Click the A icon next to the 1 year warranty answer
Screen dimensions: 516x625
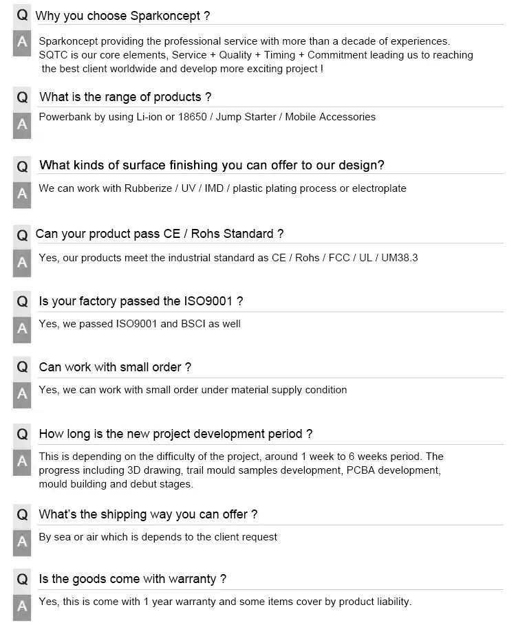tap(22, 606)
